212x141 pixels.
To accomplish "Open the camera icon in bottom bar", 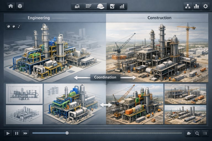I will [189, 133].
